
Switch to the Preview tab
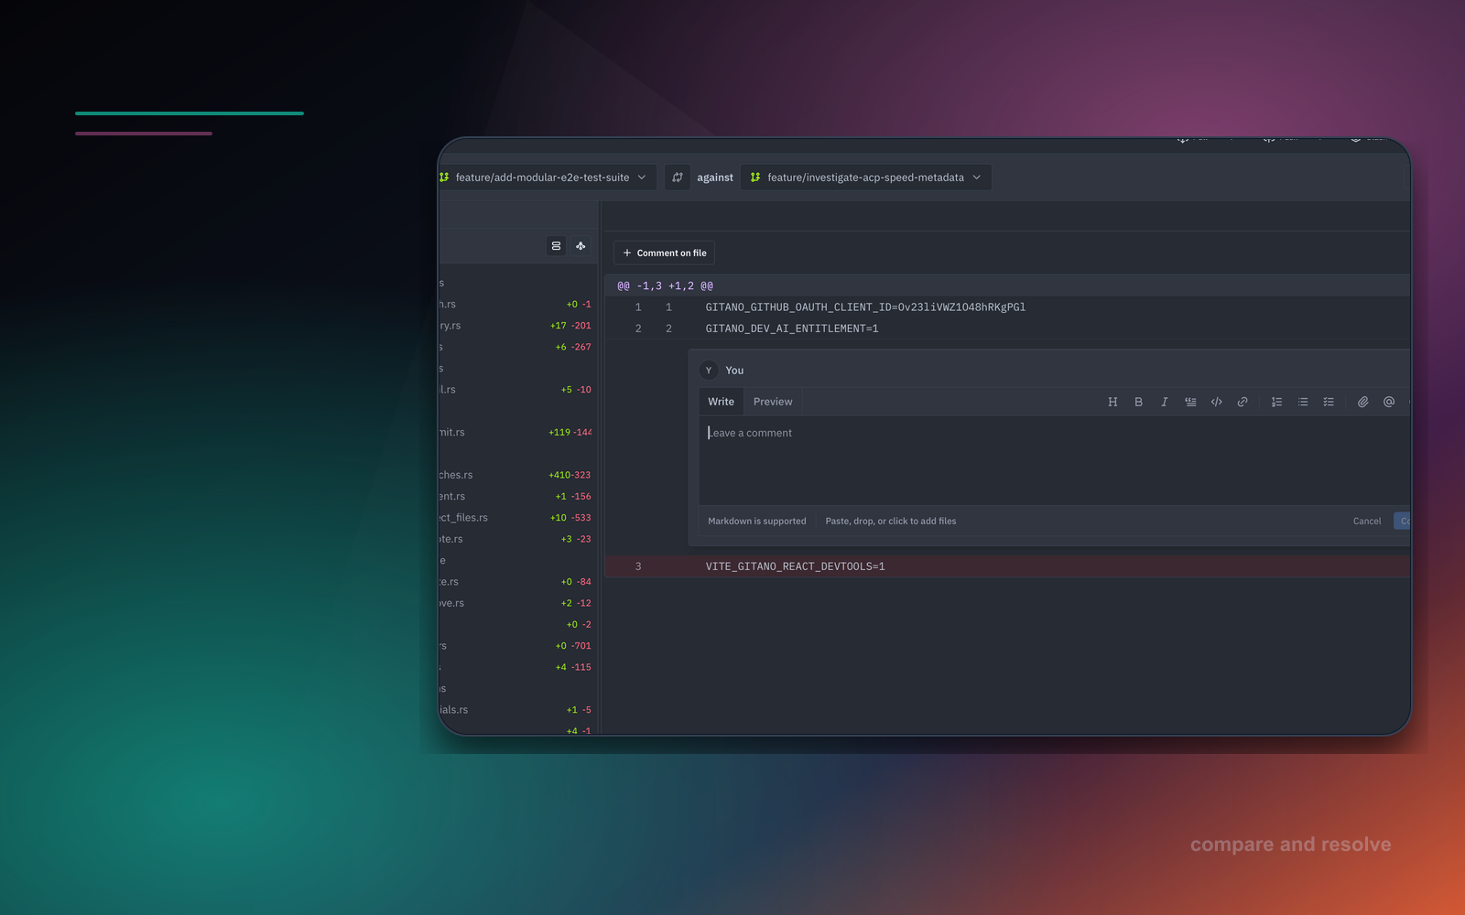pos(773,402)
